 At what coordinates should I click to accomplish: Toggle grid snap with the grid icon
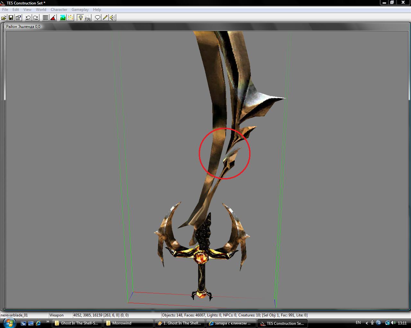46,18
